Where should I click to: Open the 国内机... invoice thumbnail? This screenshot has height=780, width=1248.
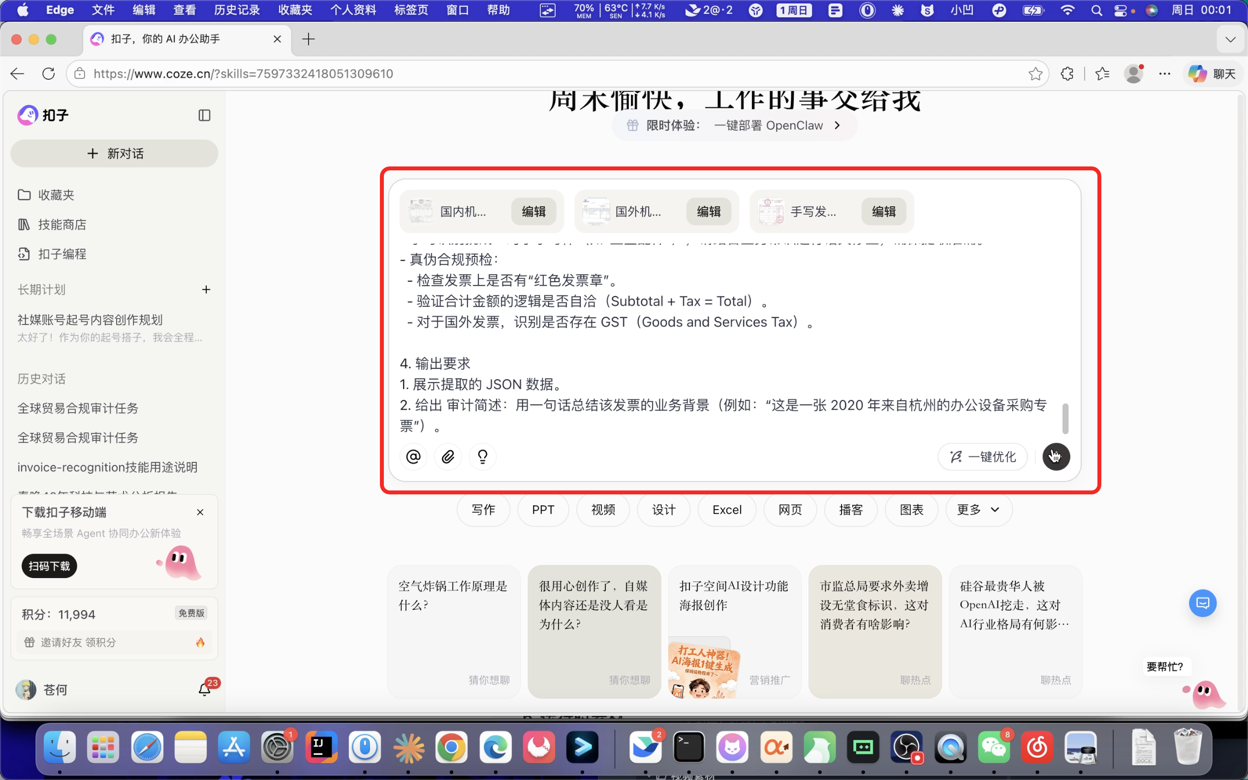pos(421,212)
